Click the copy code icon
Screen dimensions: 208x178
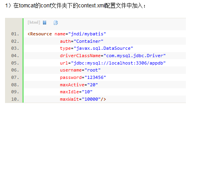pyautogui.click(x=56, y=23)
